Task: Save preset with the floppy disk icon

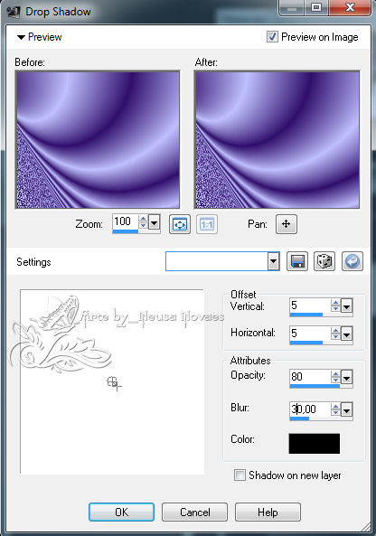Action: pos(297,261)
